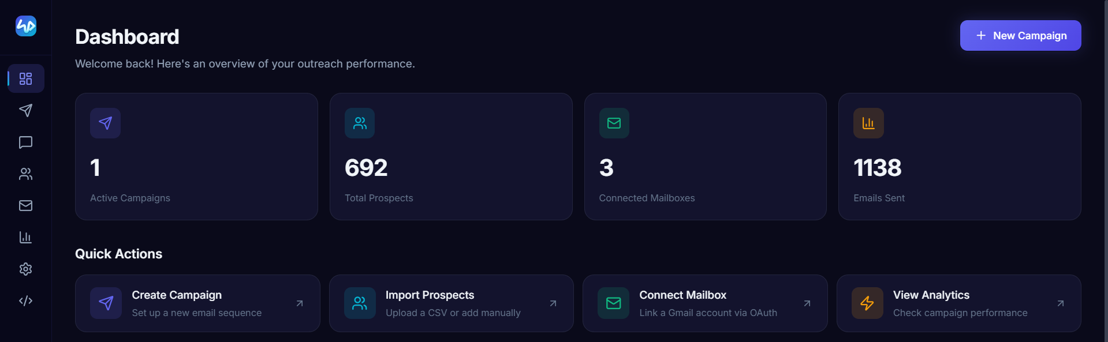Click the arrow icon on Connect Mailbox card

(x=807, y=303)
